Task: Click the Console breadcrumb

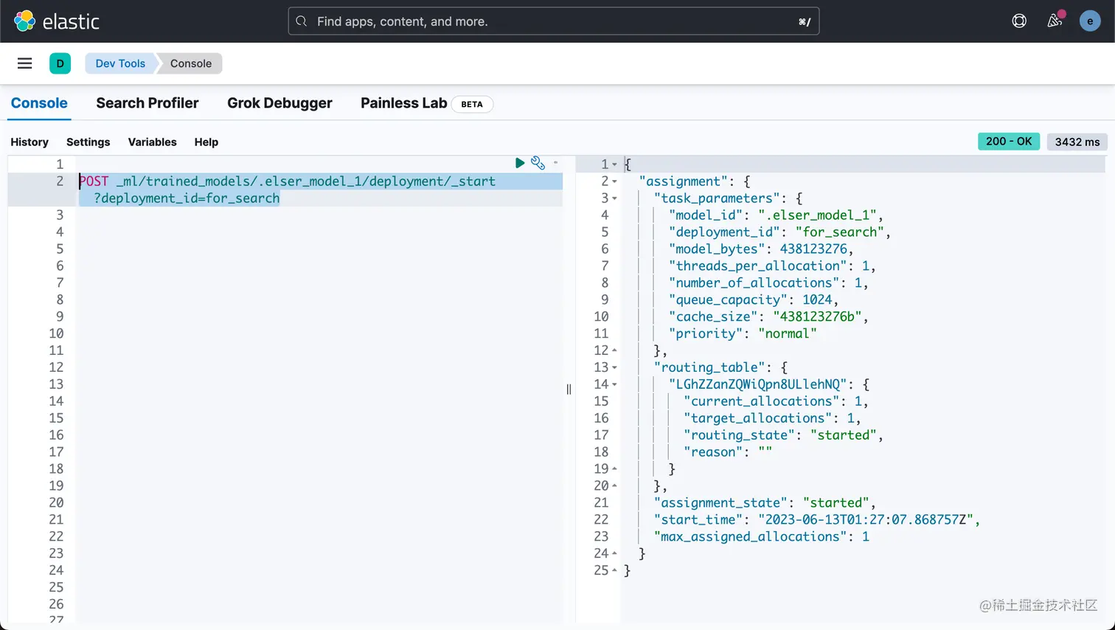Action: tap(191, 63)
